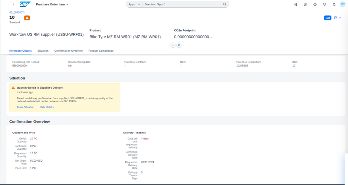Click the search magnifier icon
The width and height of the screenshot is (348, 185).
coord(225,4)
